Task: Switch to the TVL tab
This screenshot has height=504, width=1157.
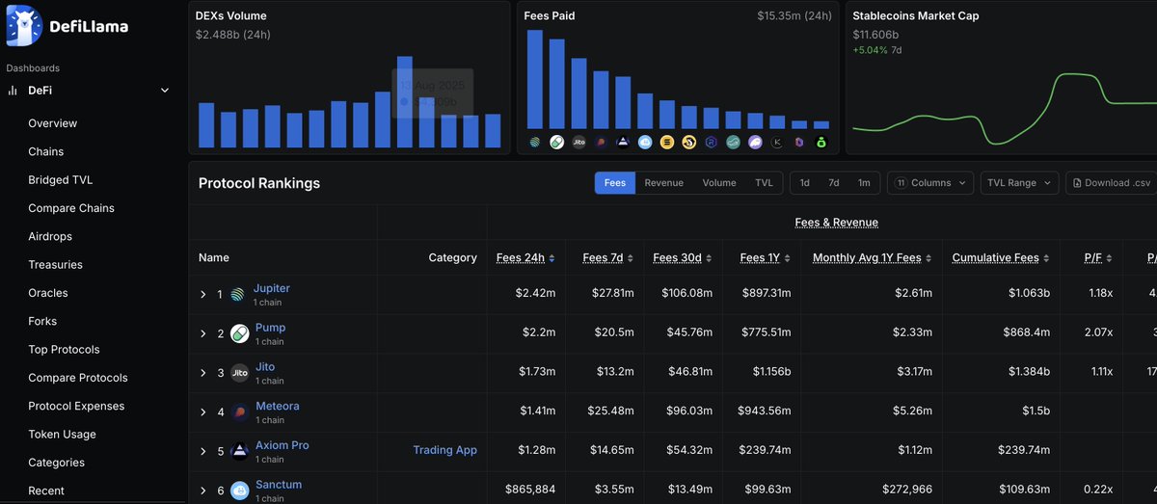Action: pyautogui.click(x=764, y=183)
